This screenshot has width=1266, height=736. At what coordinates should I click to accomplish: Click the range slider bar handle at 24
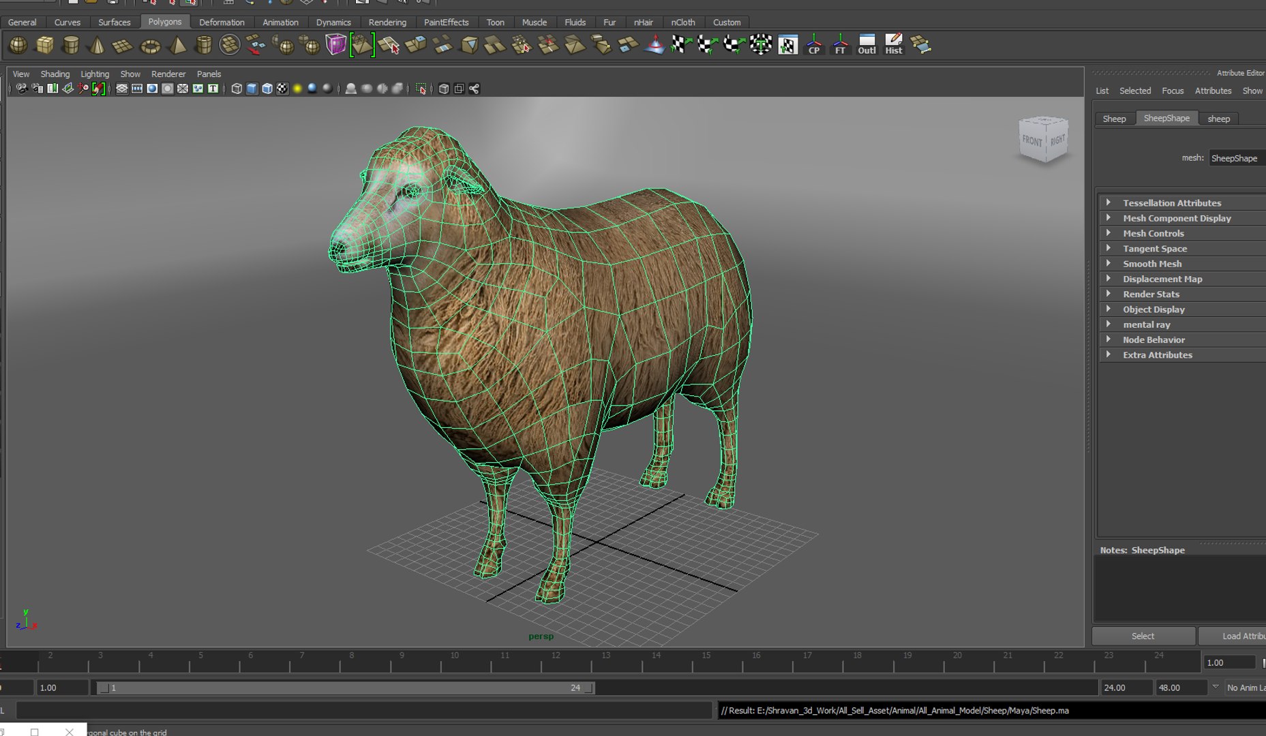(x=589, y=688)
